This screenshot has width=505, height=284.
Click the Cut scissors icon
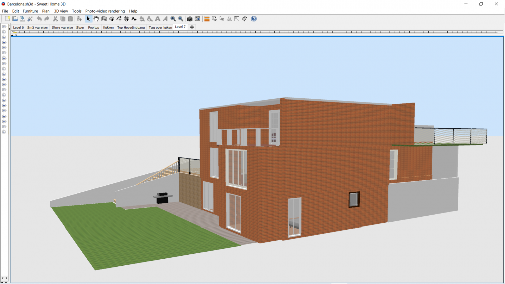tap(55, 19)
